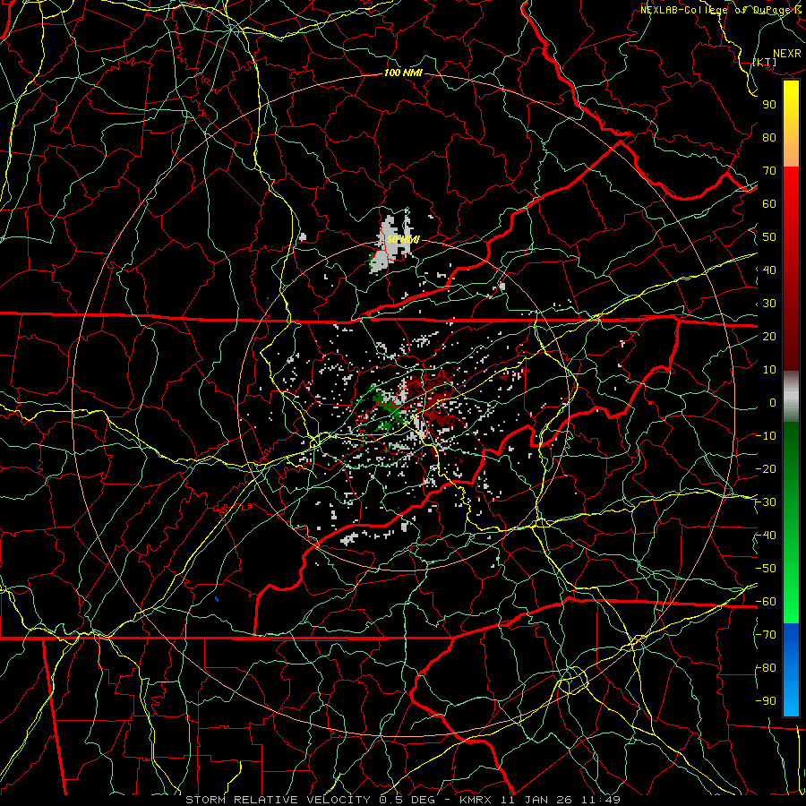
Task: Click the 50 value on the velocity scale
Action: (769, 237)
